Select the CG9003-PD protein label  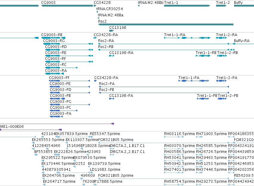(x=61, y=90)
